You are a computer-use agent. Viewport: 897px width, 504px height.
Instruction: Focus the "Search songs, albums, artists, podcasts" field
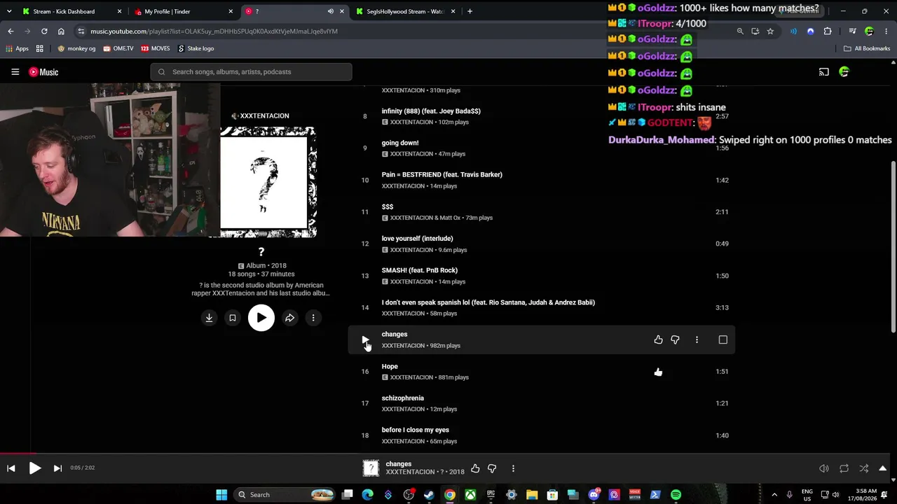[x=251, y=72]
